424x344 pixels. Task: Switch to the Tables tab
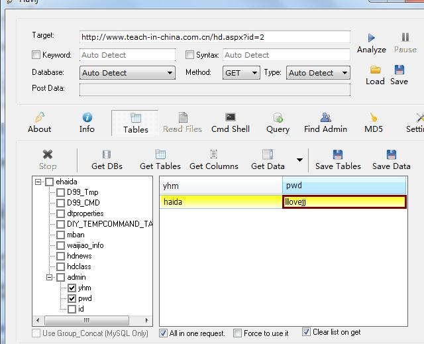135,123
